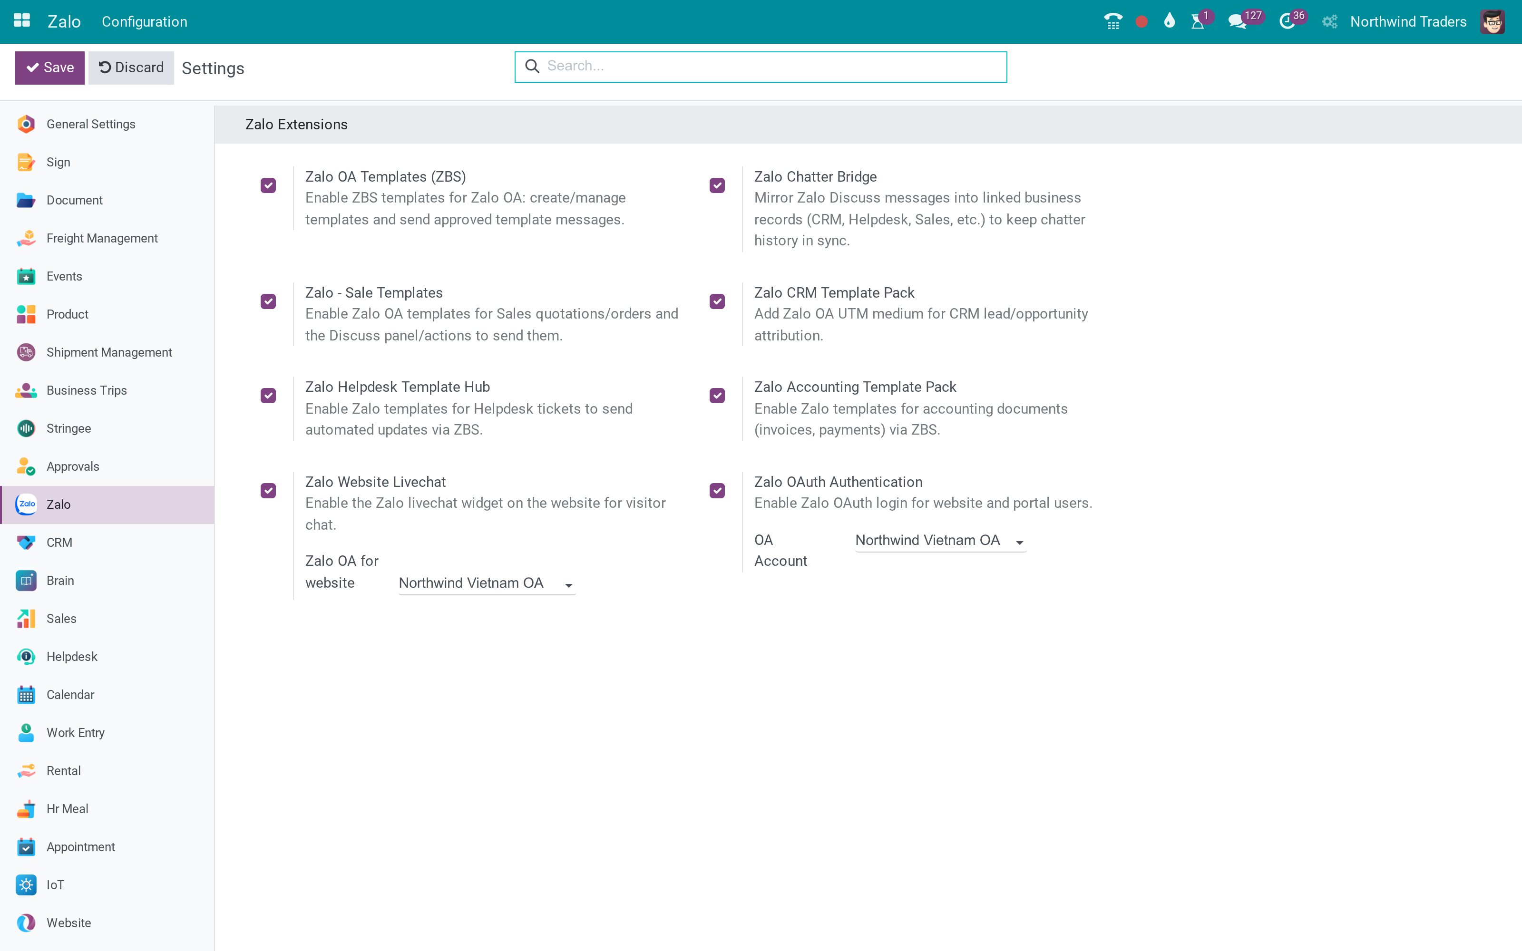Click the Helpdesk icon in sidebar
The width and height of the screenshot is (1522, 951).
pos(26,657)
